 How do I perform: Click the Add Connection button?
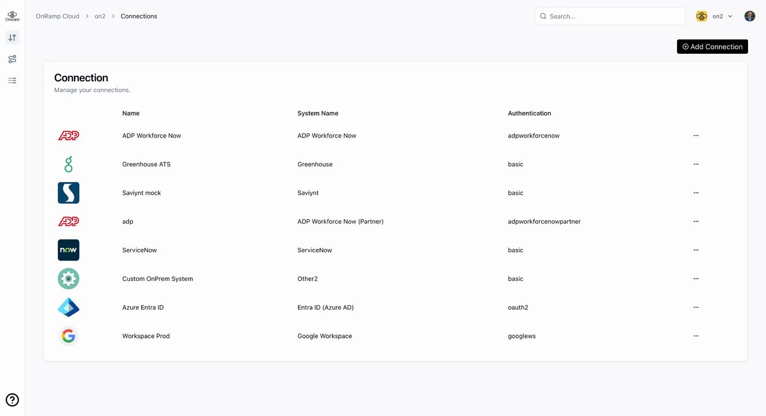pos(712,47)
